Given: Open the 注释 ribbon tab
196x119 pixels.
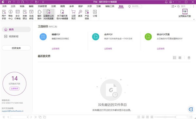Looking at the screenshot, I should point(54,6).
